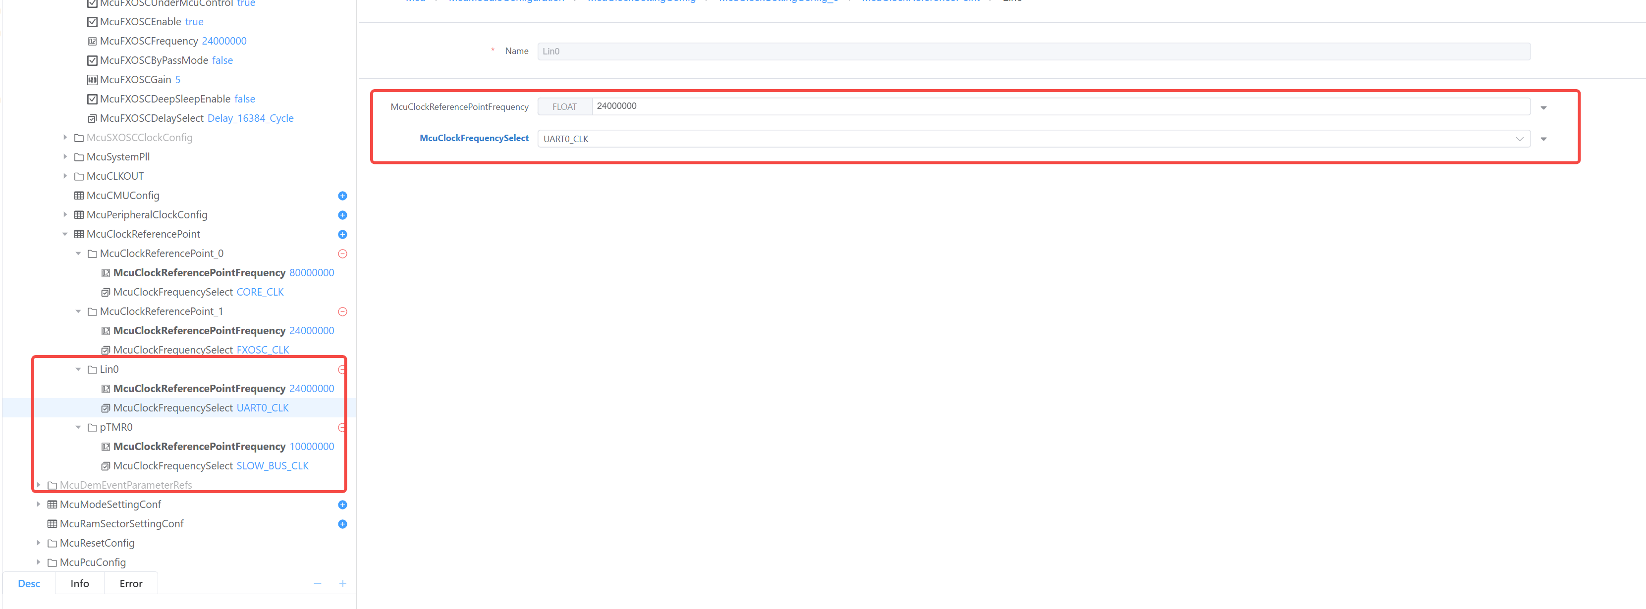1646x609 pixels.
Task: Add a McuPeripheralClockConfig entry via plus icon
Action: tap(342, 215)
